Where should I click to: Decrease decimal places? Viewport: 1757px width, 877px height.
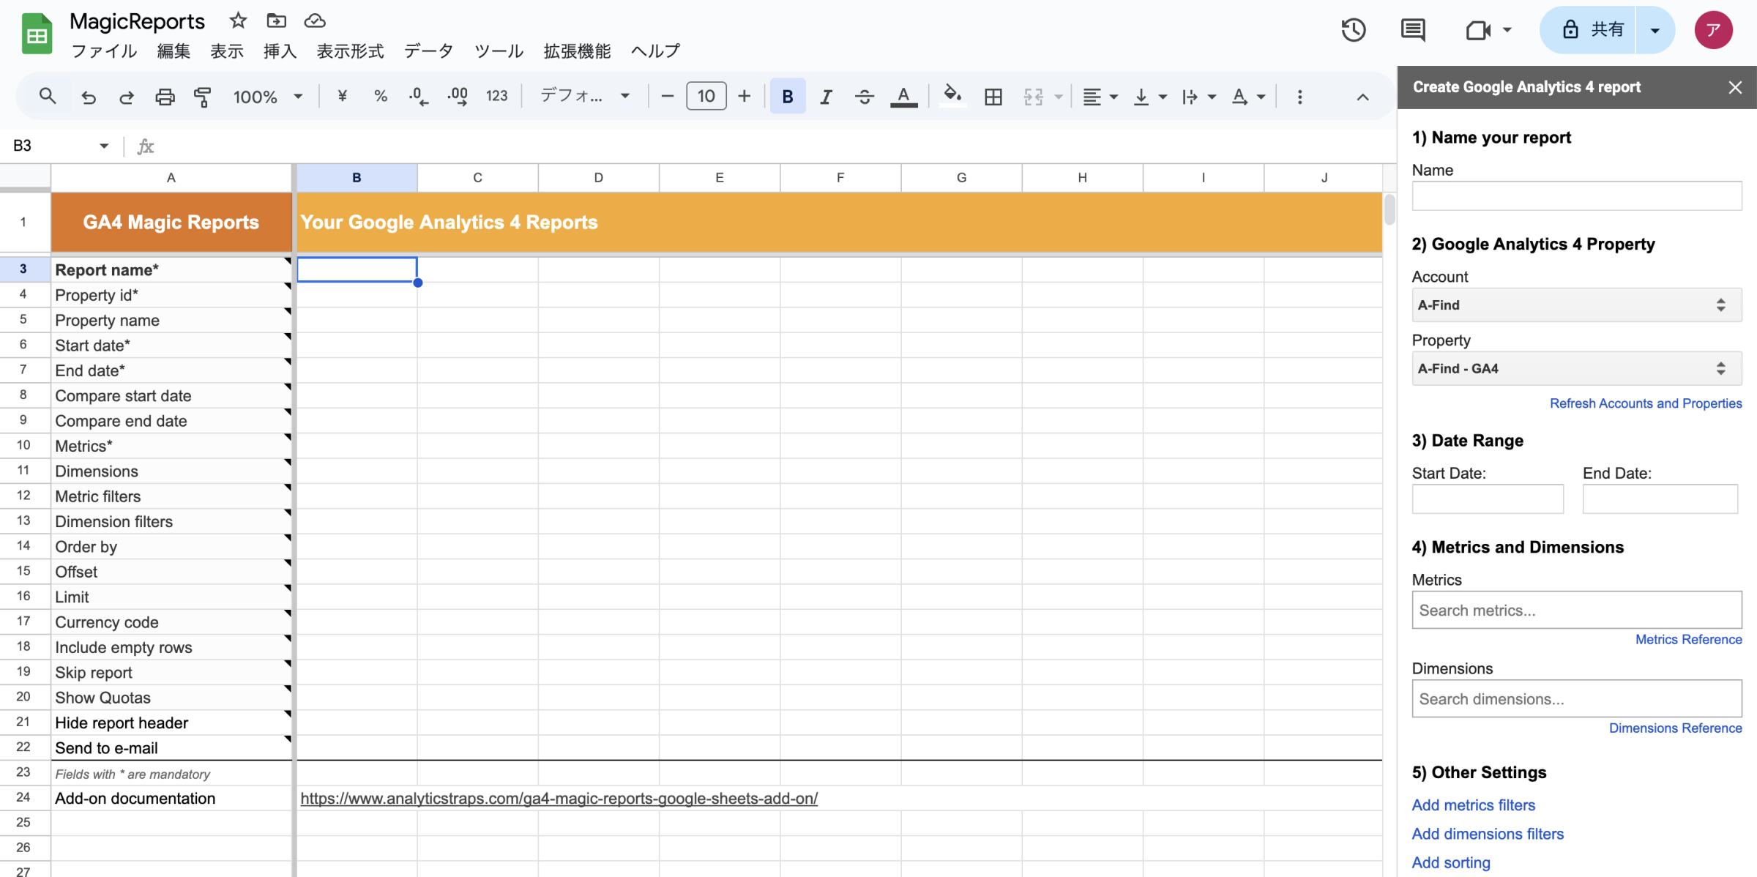pos(419,96)
